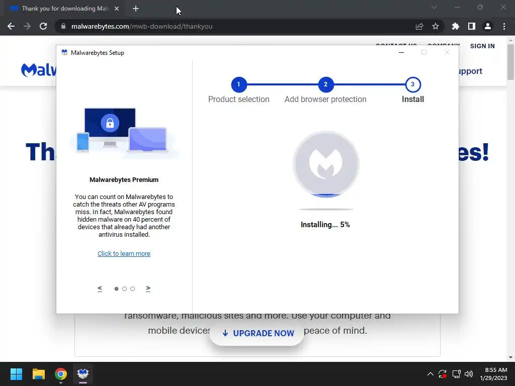
Task: Open the tab search chevron in Chrome
Action: point(434,7)
